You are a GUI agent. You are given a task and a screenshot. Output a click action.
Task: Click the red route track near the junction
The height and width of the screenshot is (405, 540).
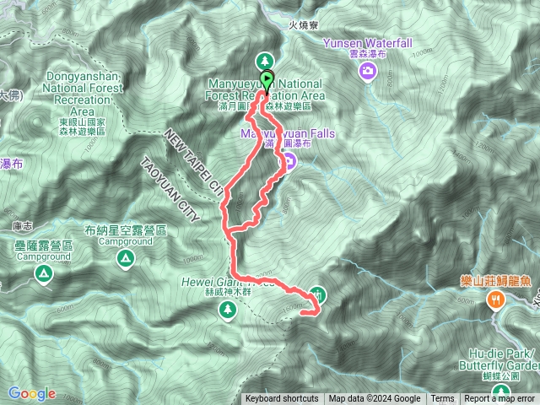point(228,231)
